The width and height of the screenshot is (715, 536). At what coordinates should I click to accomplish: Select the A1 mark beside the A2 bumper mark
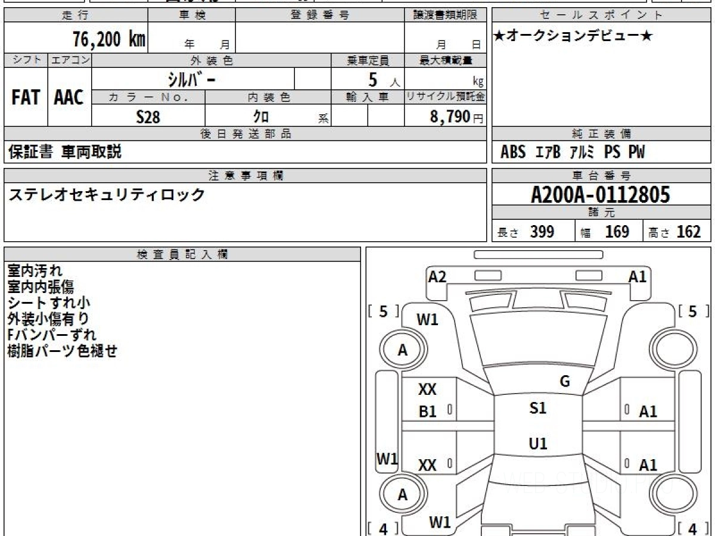pyautogui.click(x=638, y=276)
